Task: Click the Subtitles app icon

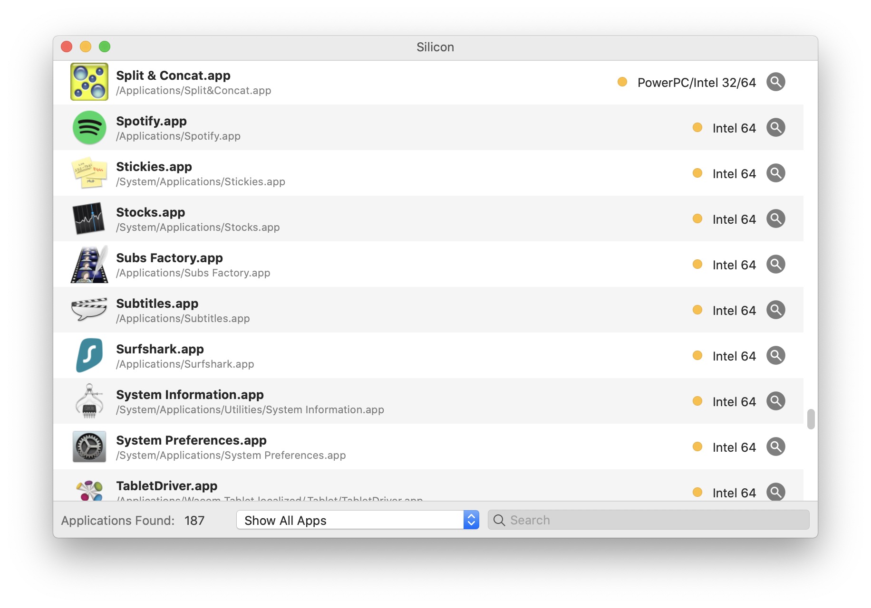Action: 89,310
